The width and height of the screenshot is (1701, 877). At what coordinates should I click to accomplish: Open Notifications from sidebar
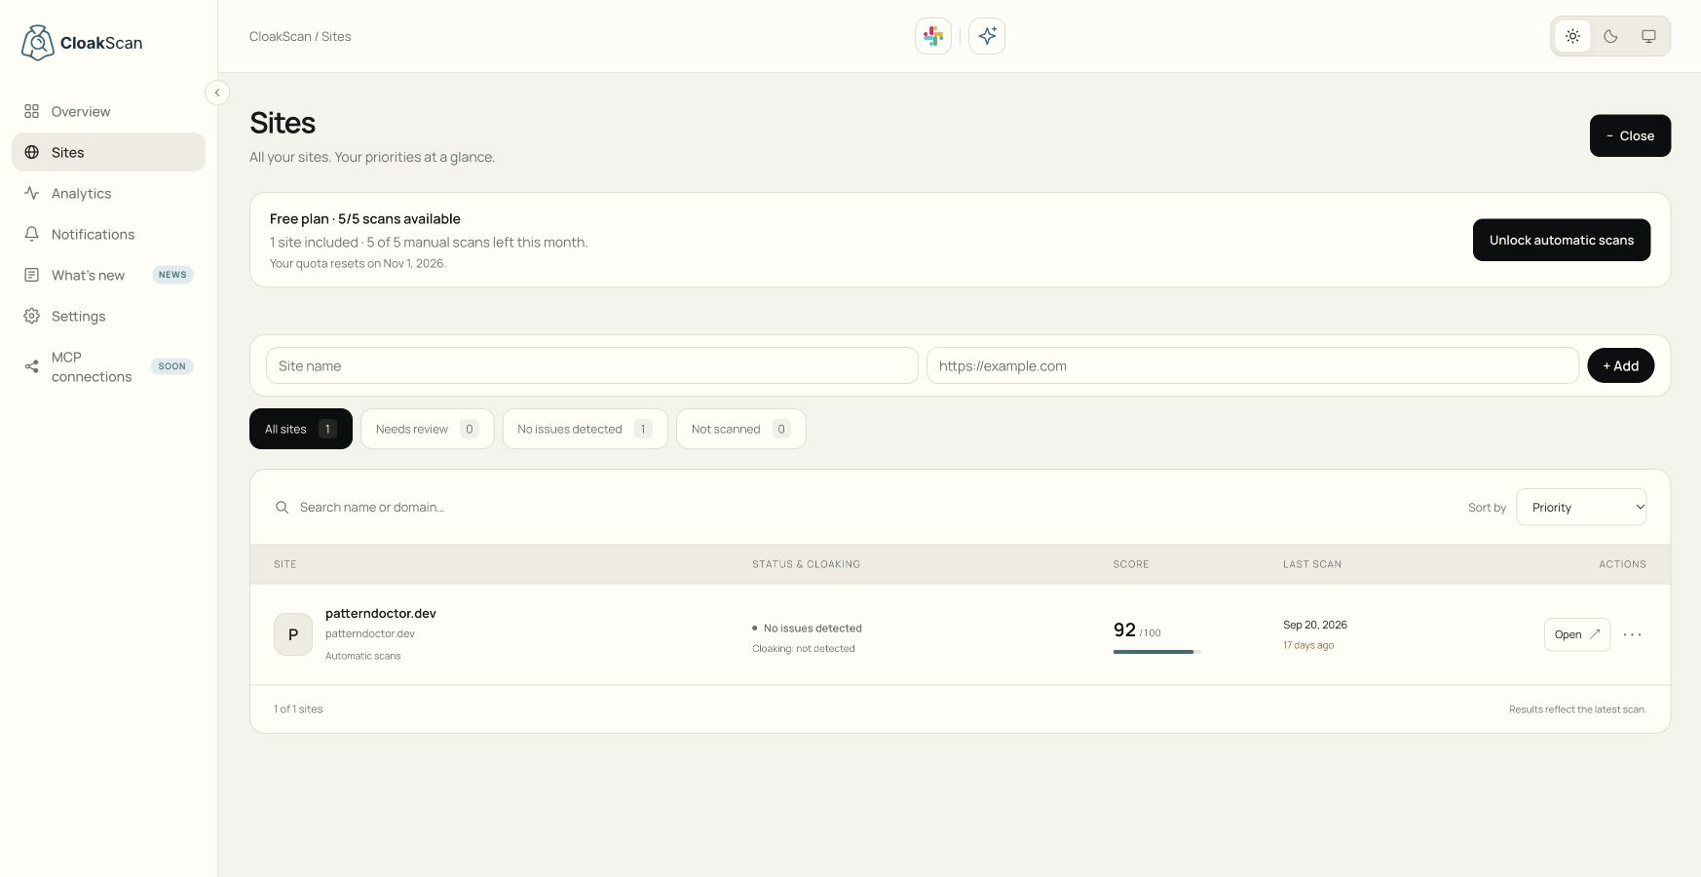tap(108, 234)
